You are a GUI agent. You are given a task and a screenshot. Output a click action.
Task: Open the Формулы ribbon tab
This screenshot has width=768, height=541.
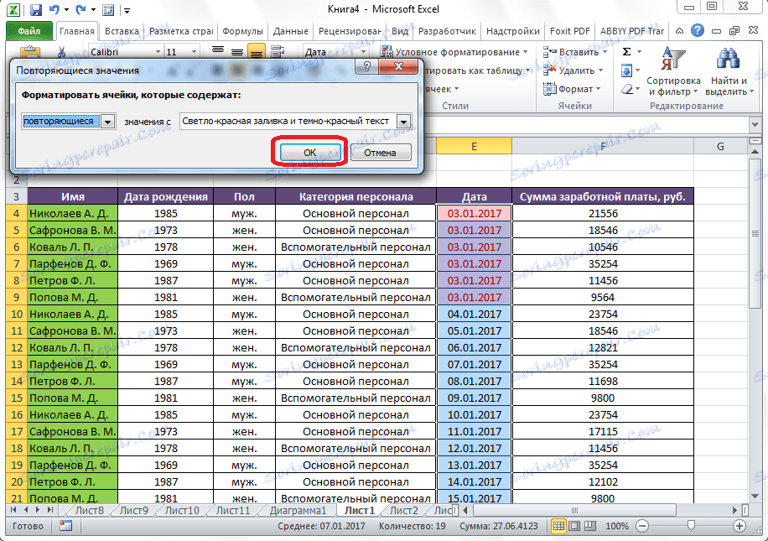[241, 31]
